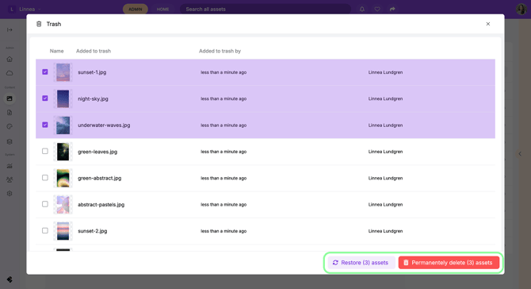This screenshot has width=531, height=289.
Task: Open the sunset-1.jpg thumbnail
Action: (x=63, y=72)
